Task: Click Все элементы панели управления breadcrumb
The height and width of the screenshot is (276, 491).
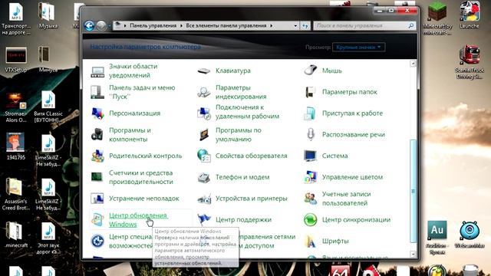Action: point(226,25)
